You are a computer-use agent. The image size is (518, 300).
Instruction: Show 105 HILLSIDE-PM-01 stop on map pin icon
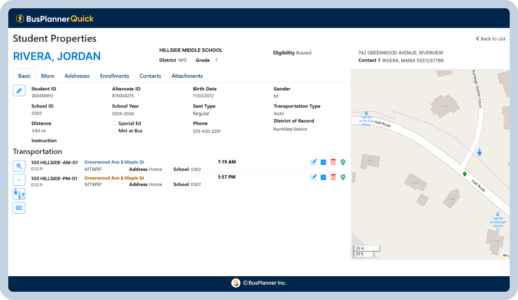tap(343, 177)
